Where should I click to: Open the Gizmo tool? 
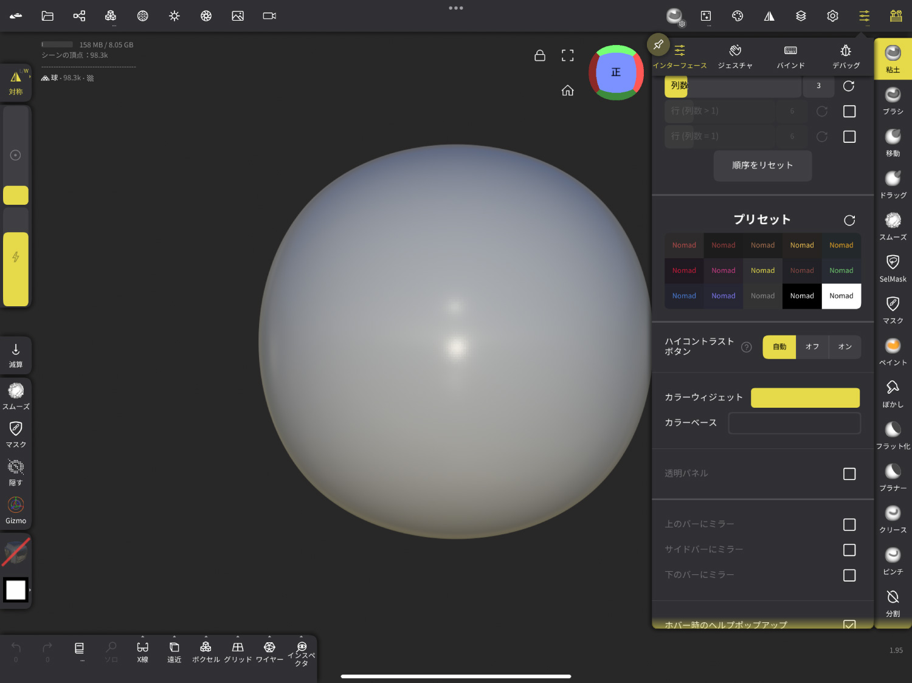tap(16, 510)
